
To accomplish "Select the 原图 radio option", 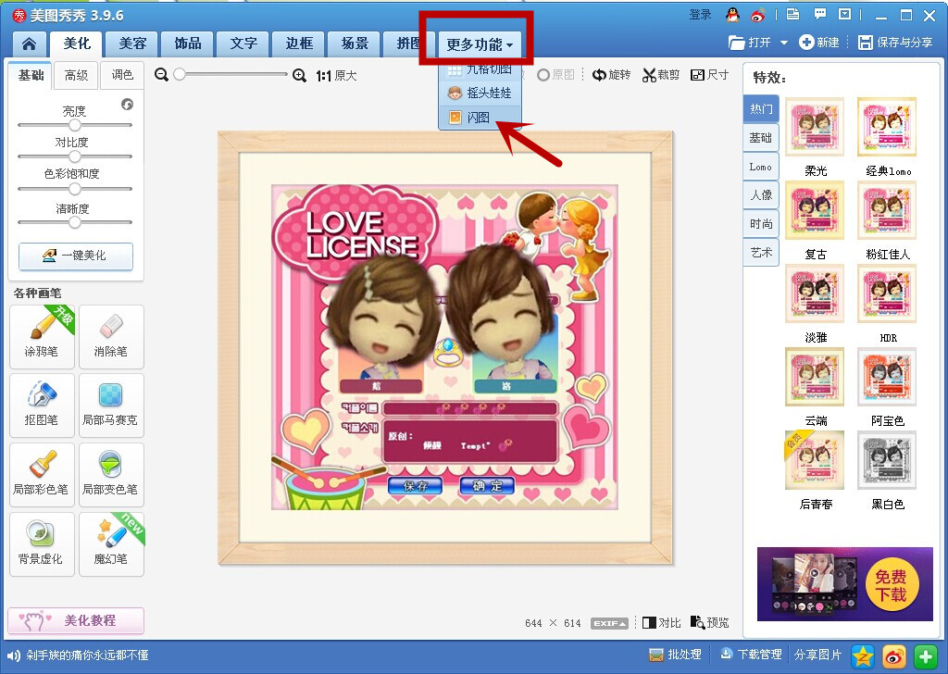I will 555,75.
